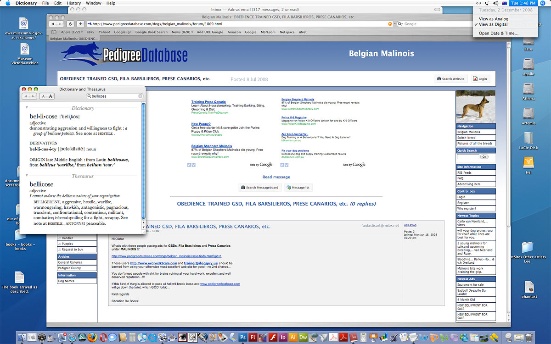The height and width of the screenshot is (344, 551).
Task: Open the Trash in the Dock
Action: (x=529, y=338)
